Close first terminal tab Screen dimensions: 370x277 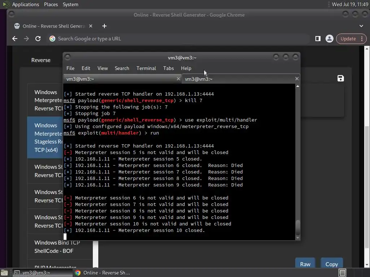click(178, 79)
